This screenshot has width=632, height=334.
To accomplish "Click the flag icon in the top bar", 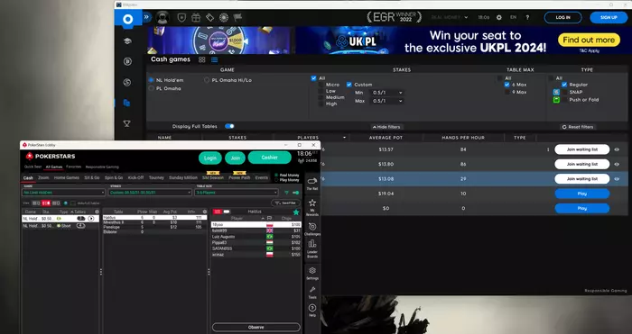I will 237,18.
